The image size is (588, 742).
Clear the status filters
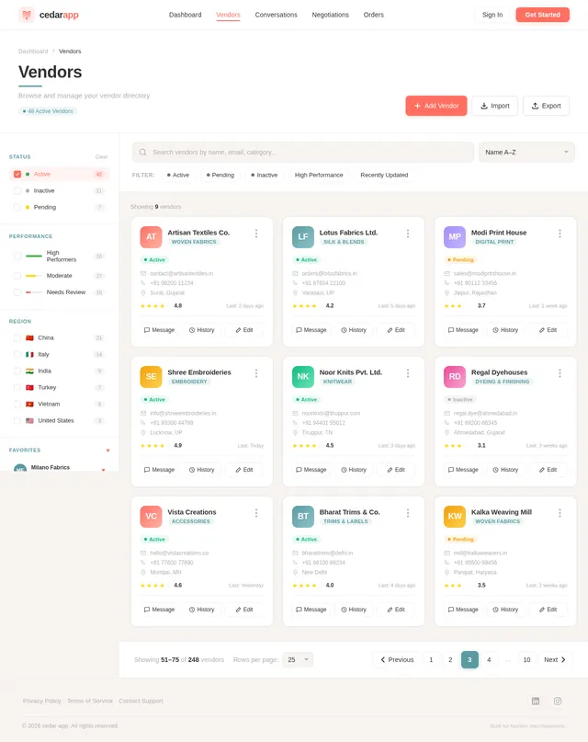coord(102,157)
